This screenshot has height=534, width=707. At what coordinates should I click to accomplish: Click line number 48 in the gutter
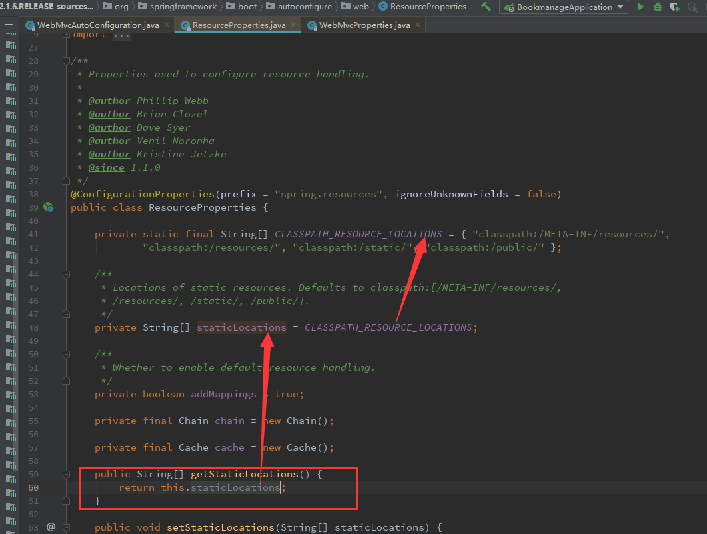coord(33,327)
